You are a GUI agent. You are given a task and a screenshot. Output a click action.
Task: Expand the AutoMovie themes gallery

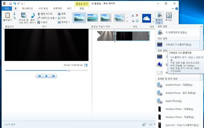(127, 21)
